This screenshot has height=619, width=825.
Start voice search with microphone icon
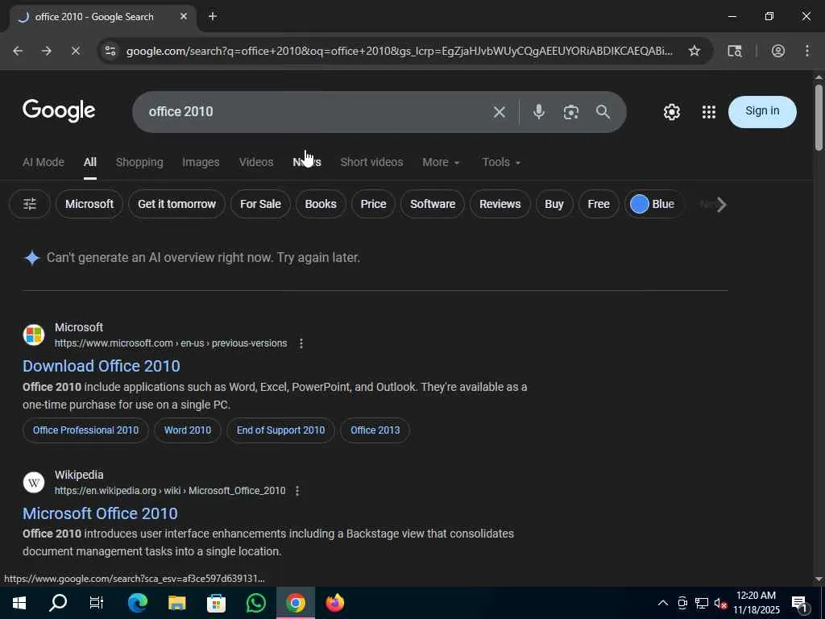(538, 111)
